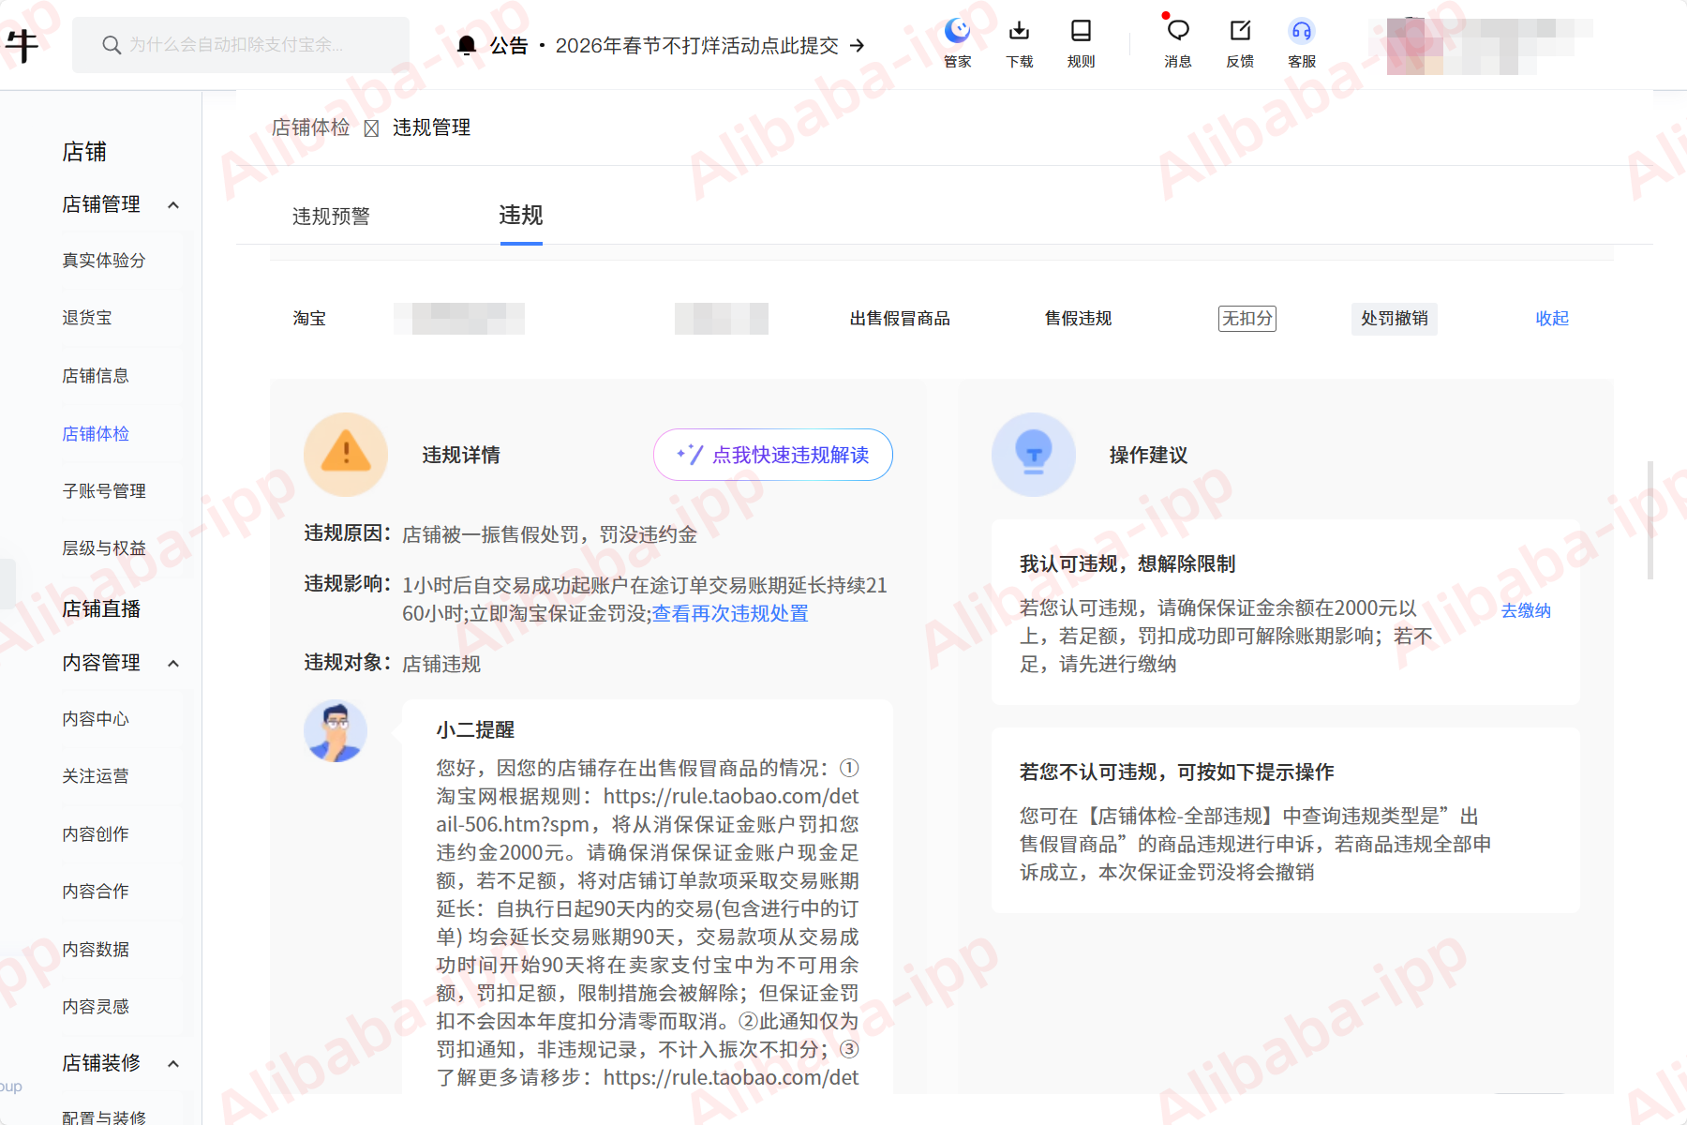Click the 处罚撤销 status tag
This screenshot has height=1125, width=1687.
pos(1395,319)
